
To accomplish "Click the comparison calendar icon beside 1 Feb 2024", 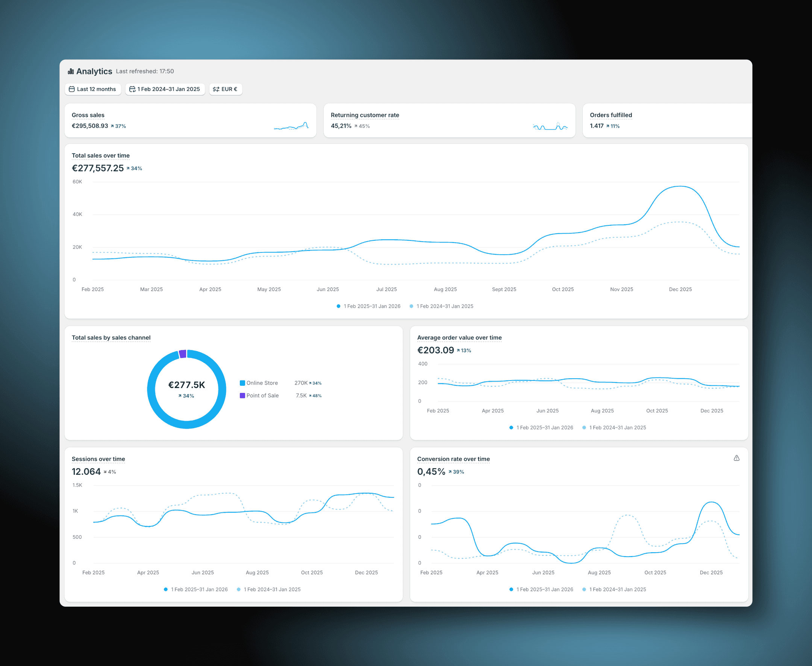I will point(132,89).
